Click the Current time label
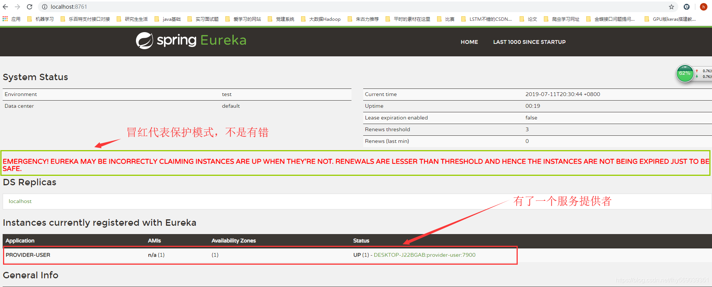This screenshot has width=712, height=287. 381,95
